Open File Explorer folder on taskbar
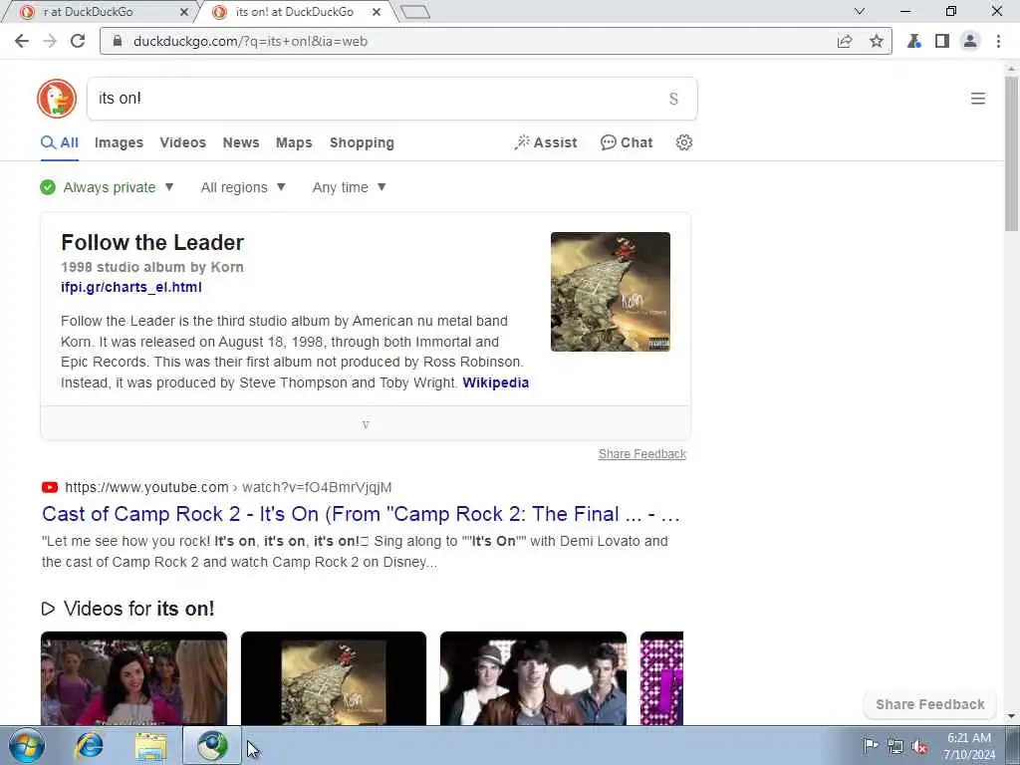 pyautogui.click(x=151, y=746)
